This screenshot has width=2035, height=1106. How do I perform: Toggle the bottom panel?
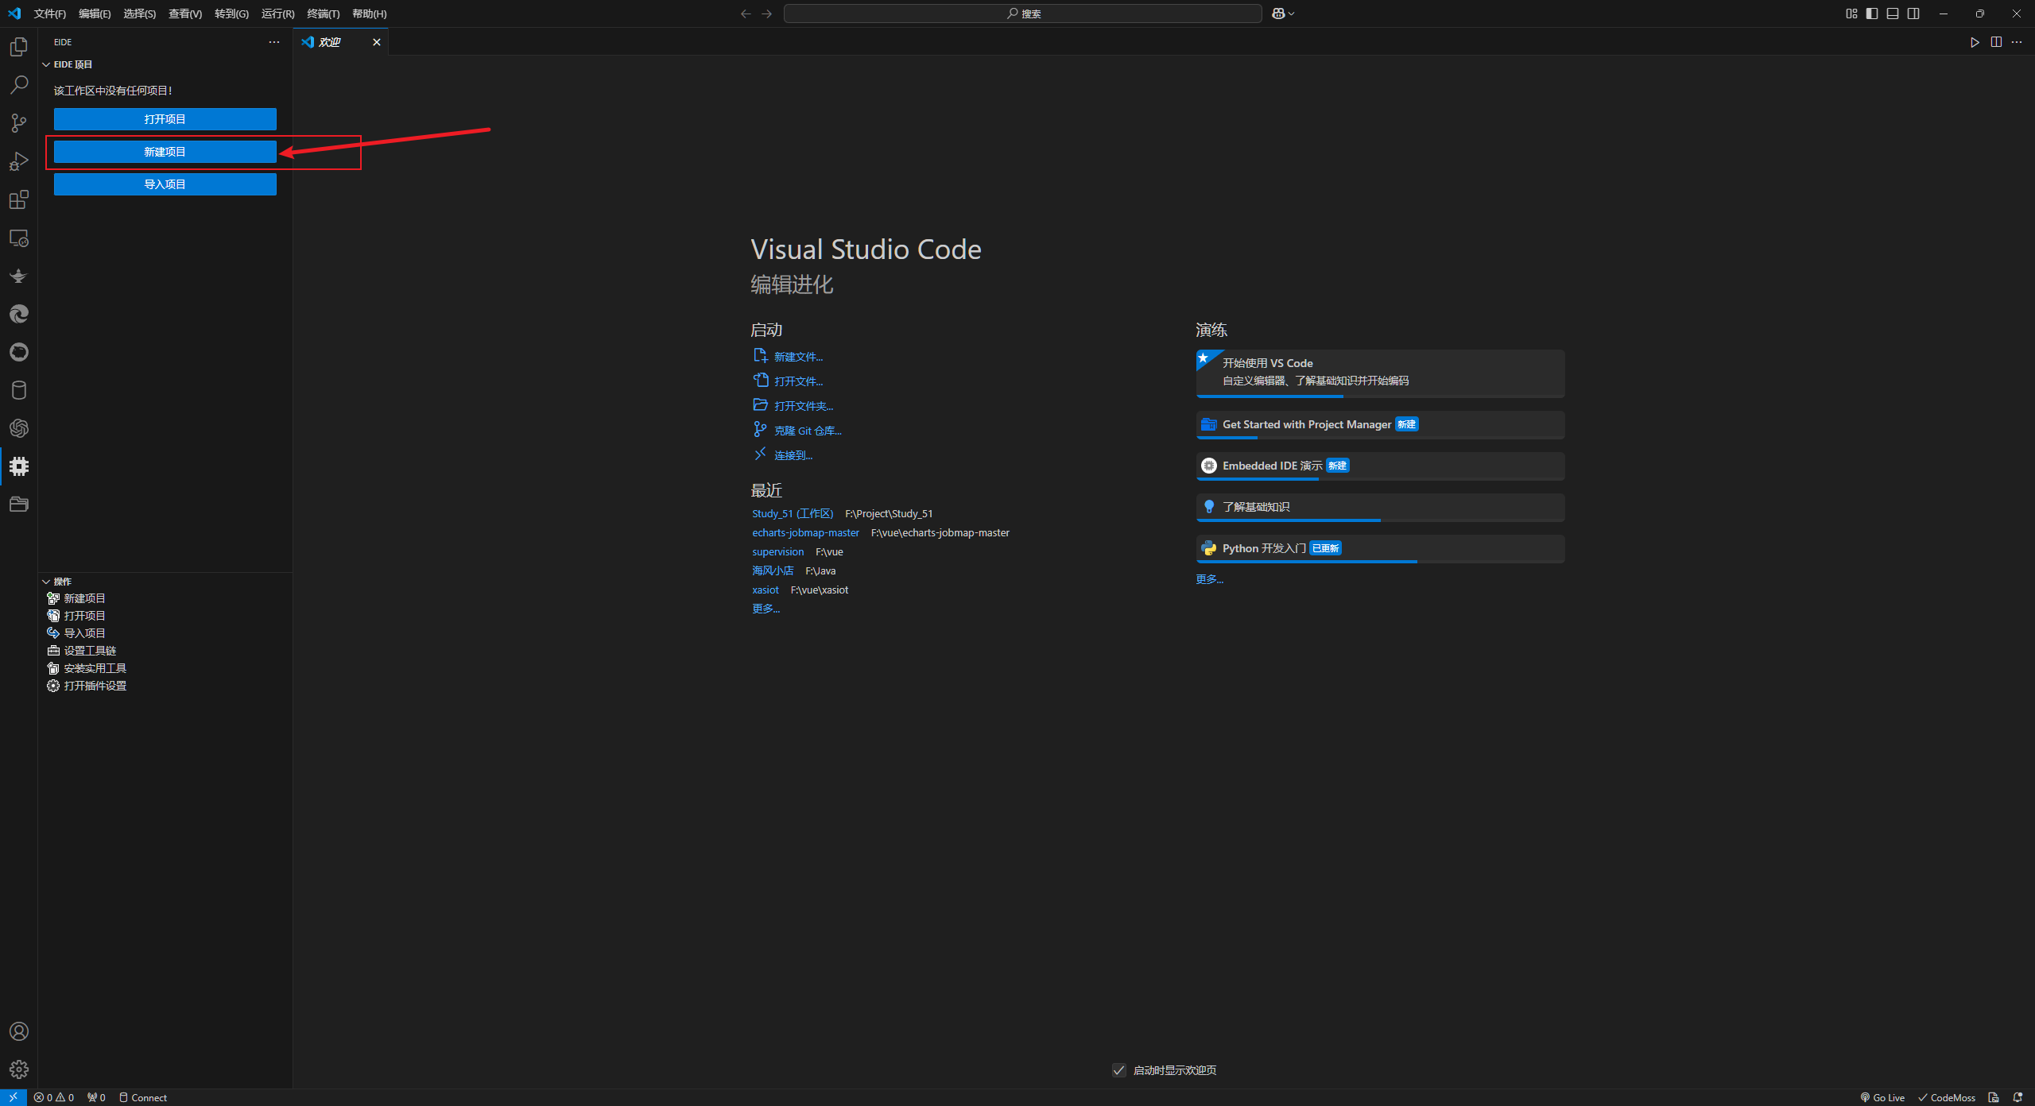(1893, 14)
